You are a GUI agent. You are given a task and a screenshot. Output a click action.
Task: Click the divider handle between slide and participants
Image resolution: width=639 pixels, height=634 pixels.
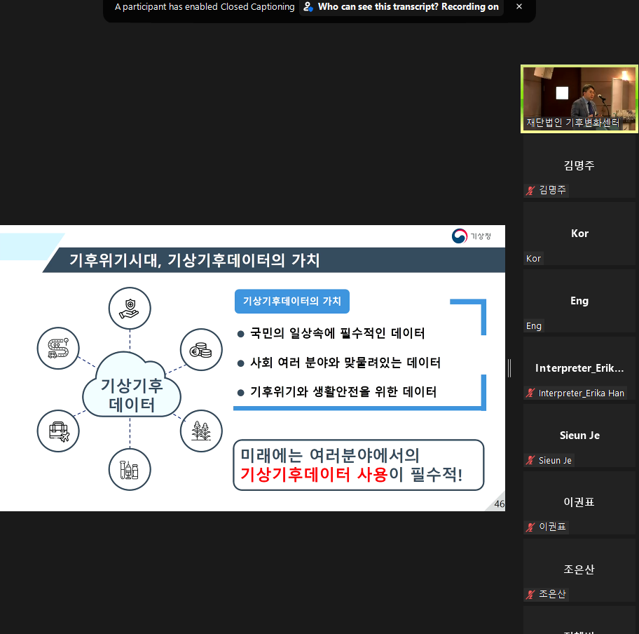[509, 368]
